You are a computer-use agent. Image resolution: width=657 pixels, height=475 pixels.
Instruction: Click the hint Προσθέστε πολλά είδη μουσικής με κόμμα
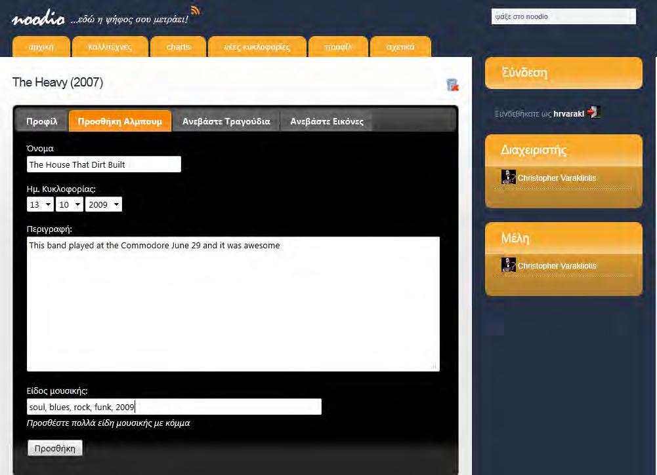click(x=108, y=423)
